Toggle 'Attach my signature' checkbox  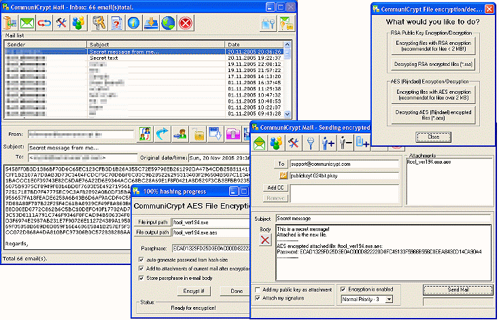(256, 298)
